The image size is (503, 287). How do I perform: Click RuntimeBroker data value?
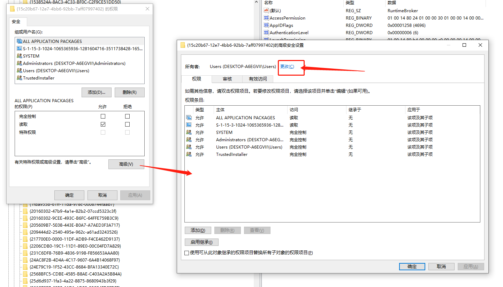(403, 10)
